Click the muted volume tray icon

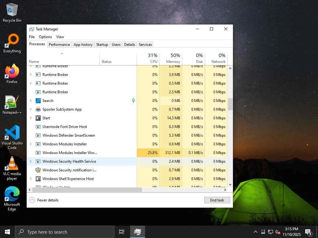click(278, 232)
